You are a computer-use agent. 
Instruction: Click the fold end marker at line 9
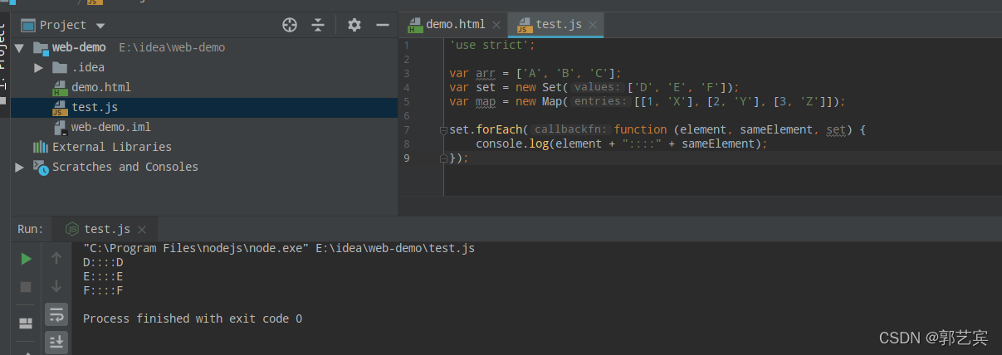click(444, 158)
